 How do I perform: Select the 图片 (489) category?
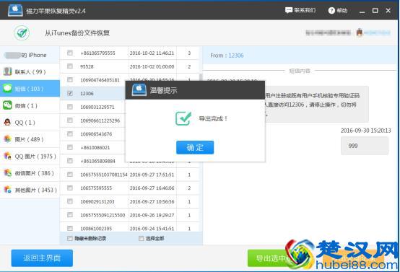click(x=30, y=139)
